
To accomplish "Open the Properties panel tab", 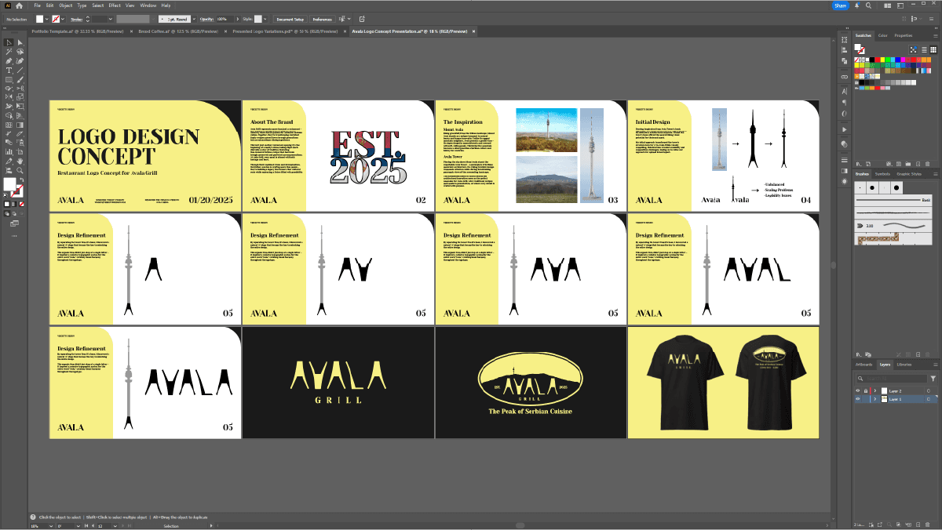I will tap(904, 35).
